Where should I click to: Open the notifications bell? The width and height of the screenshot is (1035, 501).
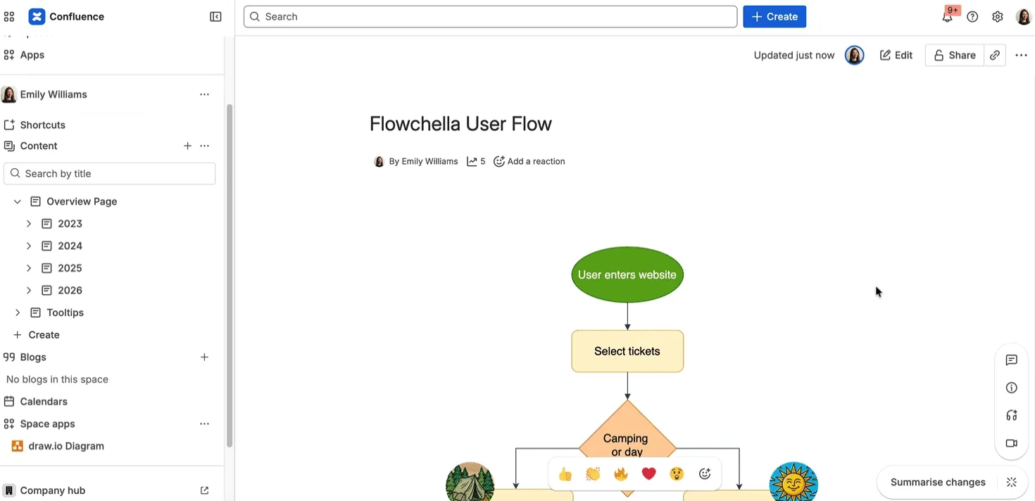(947, 17)
